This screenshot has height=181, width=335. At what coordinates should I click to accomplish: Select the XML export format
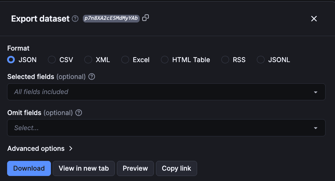click(x=88, y=60)
